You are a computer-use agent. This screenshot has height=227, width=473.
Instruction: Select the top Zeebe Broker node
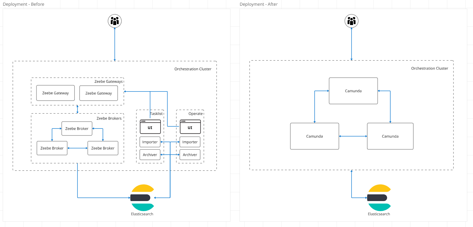point(77,128)
